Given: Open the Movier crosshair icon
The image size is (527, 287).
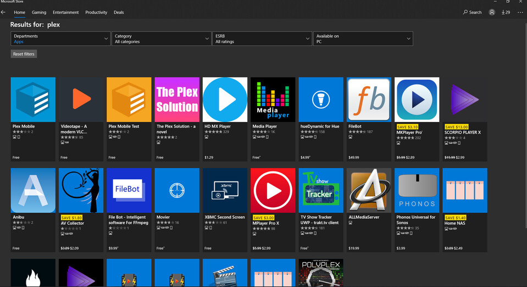Looking at the screenshot, I should (177, 190).
